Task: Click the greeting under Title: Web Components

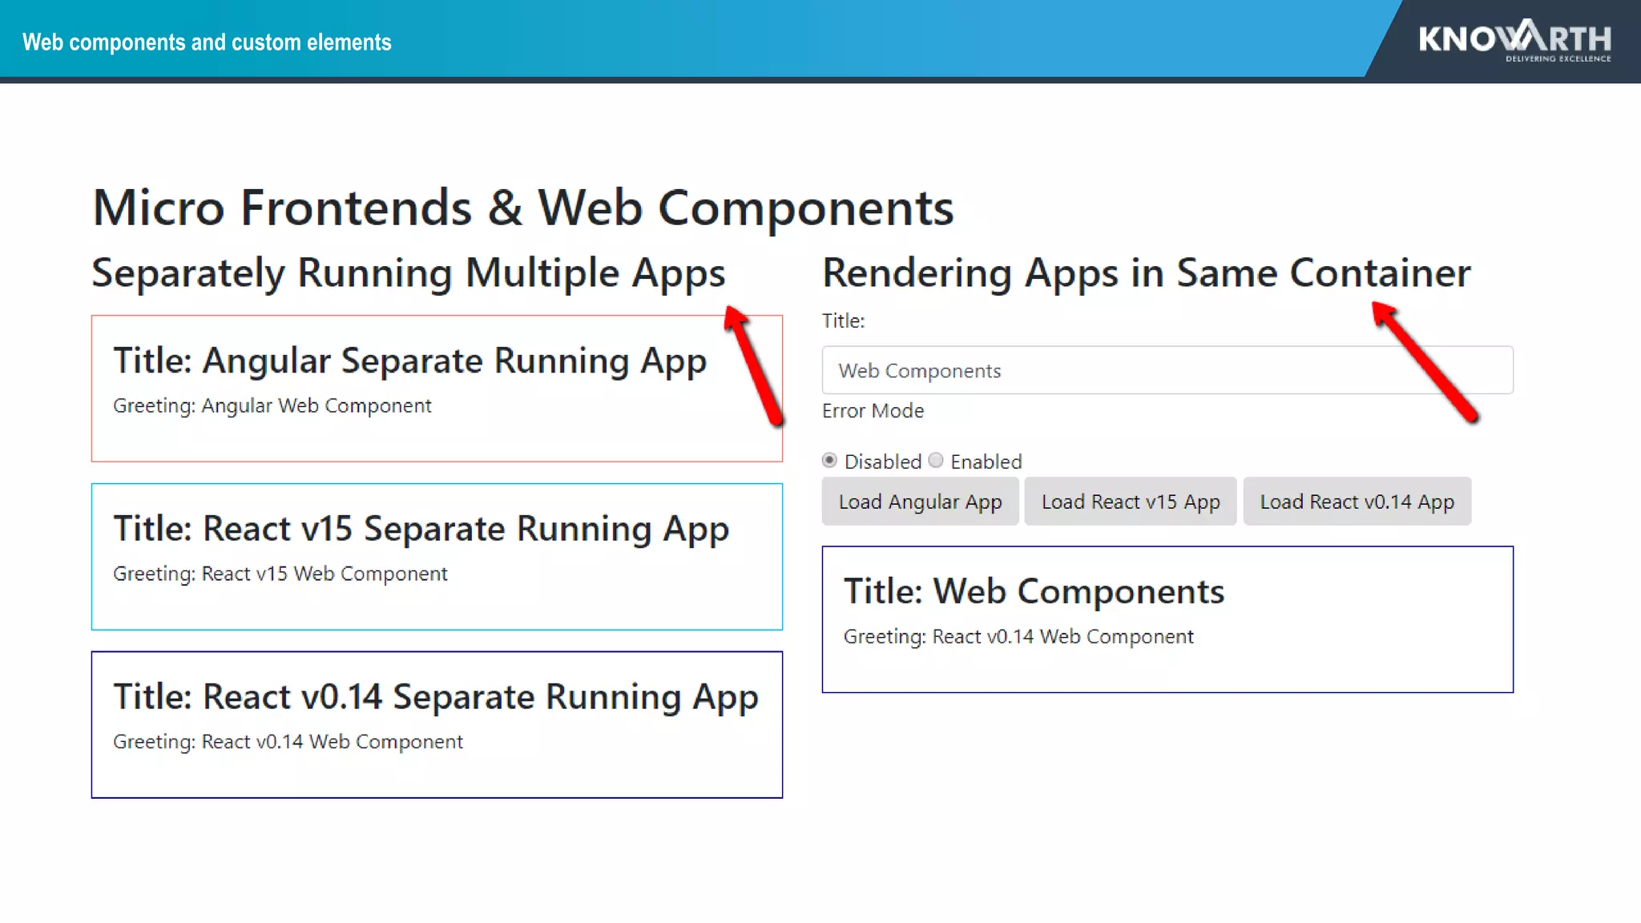Action: point(1018,637)
